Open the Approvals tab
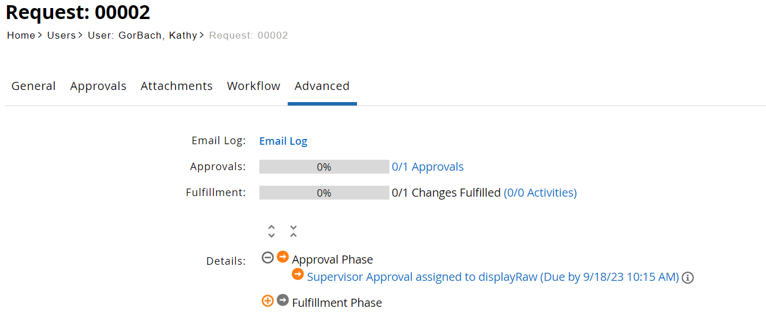 (x=98, y=86)
